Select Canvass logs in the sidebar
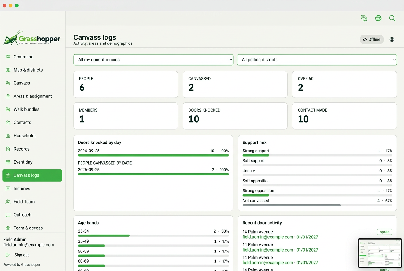Screen dimensions: 404x271 32,175
